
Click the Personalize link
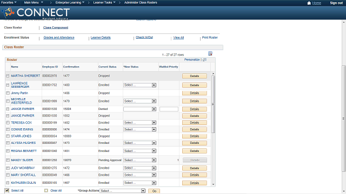[x=192, y=60]
